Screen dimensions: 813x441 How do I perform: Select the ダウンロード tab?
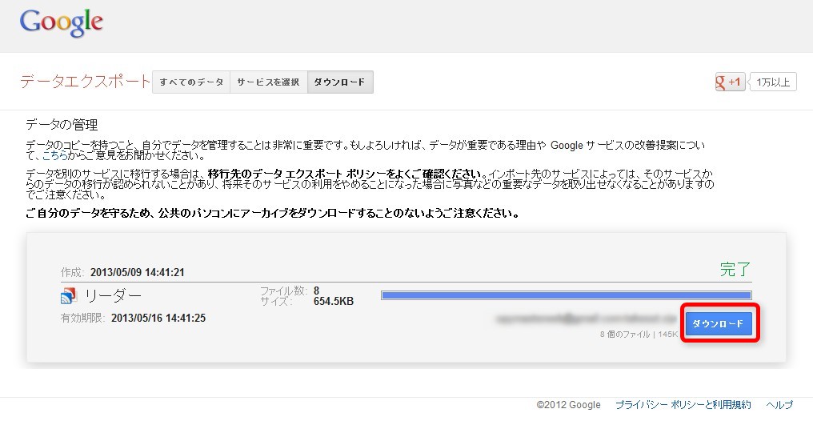pos(340,82)
